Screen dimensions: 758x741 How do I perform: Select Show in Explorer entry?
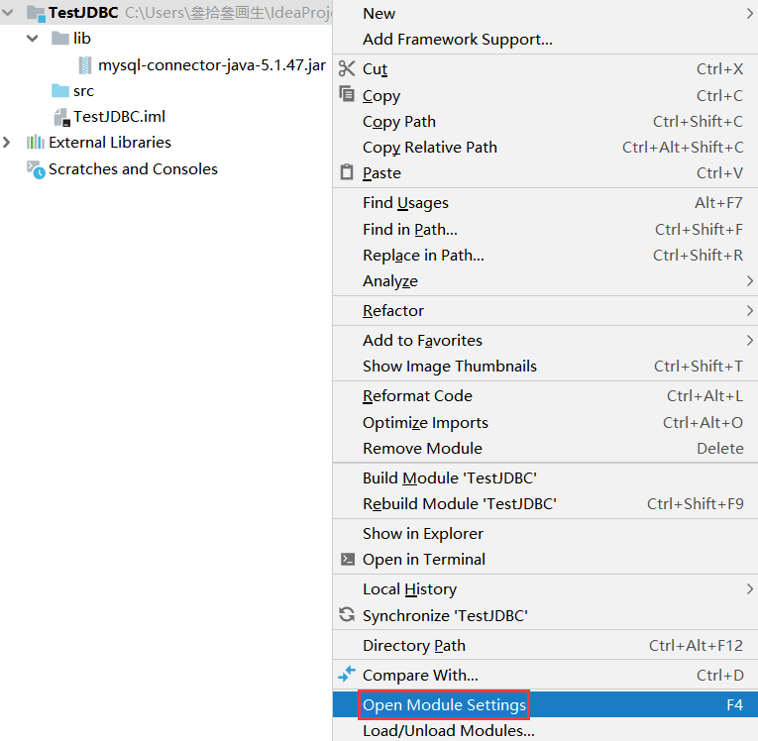coord(545,533)
